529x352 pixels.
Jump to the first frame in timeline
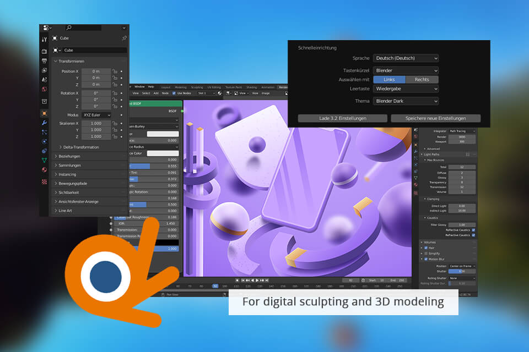pyautogui.click(x=243, y=280)
